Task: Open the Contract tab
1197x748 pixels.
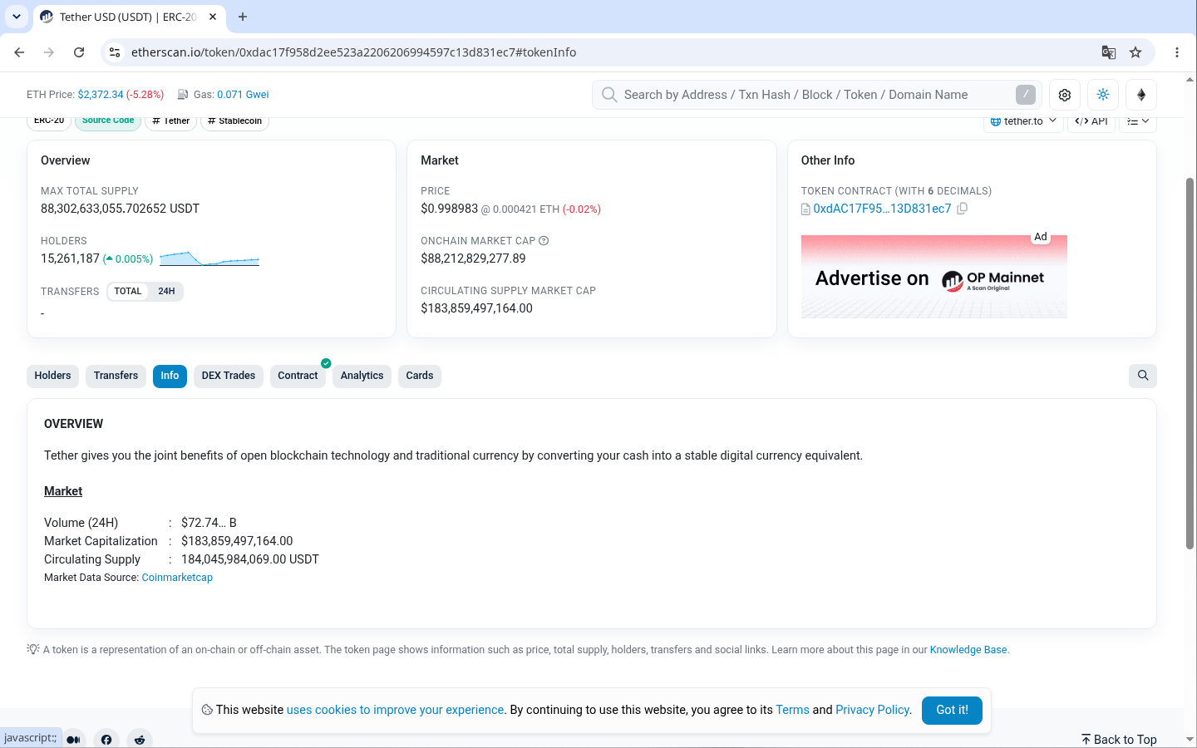Action: pos(298,376)
